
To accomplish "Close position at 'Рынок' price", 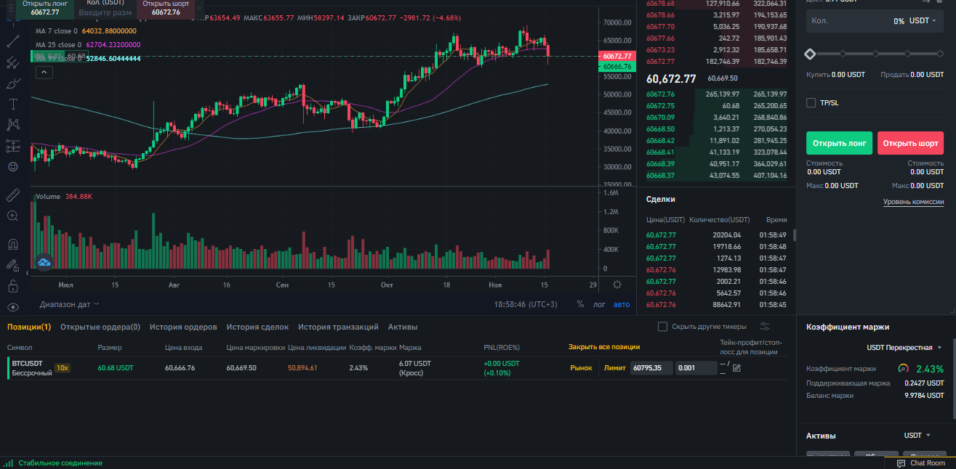I will tap(581, 368).
